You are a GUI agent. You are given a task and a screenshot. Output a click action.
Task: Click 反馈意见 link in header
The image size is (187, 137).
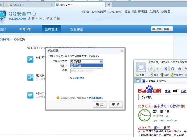point(154,12)
